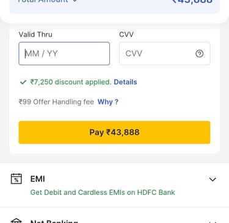Screen dimensions: 229x223
Task: Click the ₹99 Offer Handling fee text
Action: point(56,102)
